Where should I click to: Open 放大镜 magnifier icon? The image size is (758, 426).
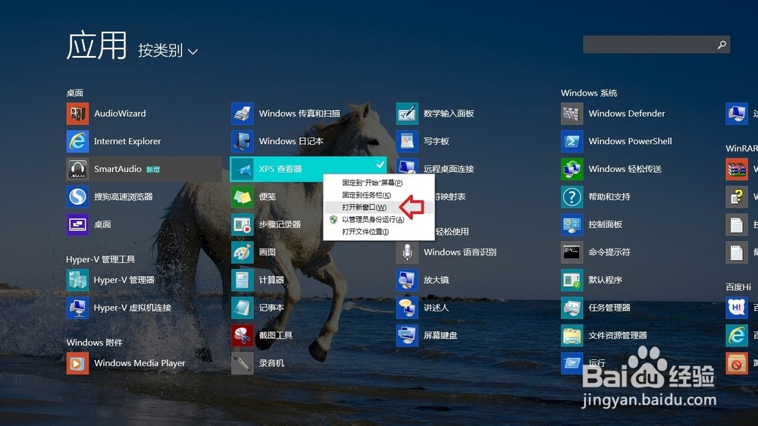407,280
